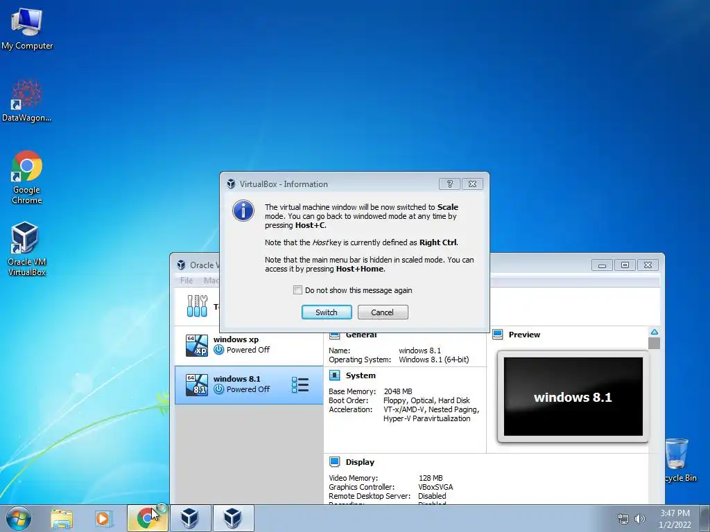Click 'VBoxSVGA' graphics controller value
710x532 pixels.
[x=435, y=487]
